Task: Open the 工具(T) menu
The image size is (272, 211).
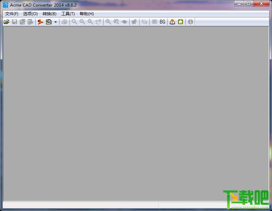Action: pyautogui.click(x=68, y=14)
